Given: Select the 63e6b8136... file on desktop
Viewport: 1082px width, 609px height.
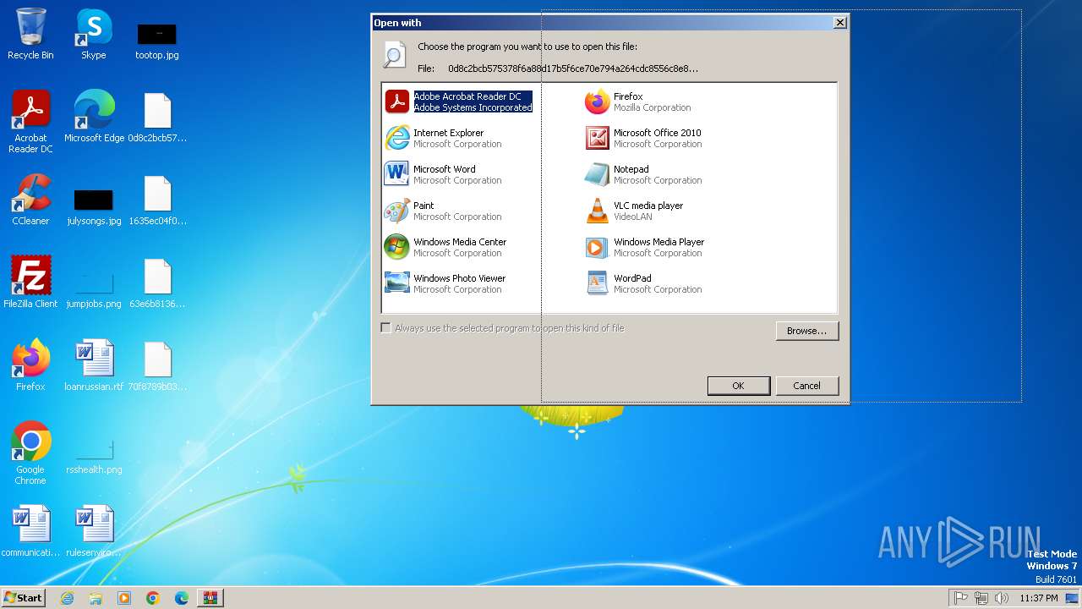Looking at the screenshot, I should click(x=157, y=283).
